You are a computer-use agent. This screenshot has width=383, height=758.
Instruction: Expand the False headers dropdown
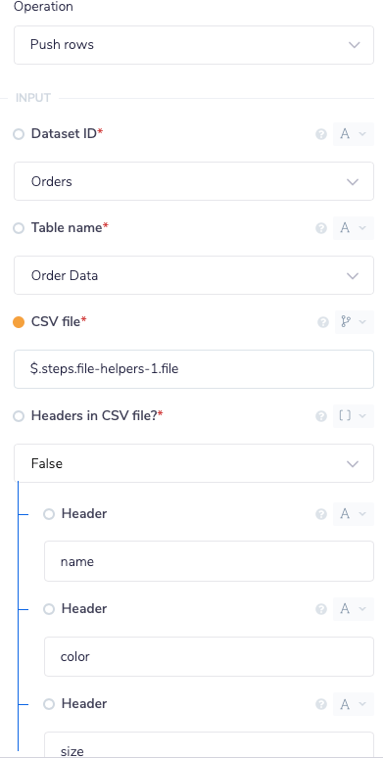(x=194, y=463)
